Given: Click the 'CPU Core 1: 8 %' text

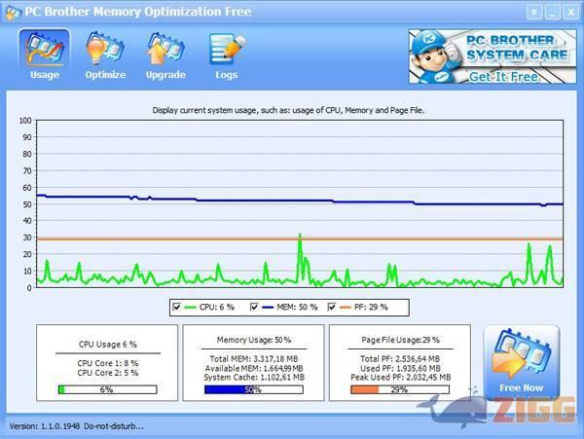Looking at the screenshot, I should 108,363.
